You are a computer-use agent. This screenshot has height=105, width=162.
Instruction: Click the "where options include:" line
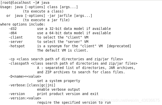(23, 25)
